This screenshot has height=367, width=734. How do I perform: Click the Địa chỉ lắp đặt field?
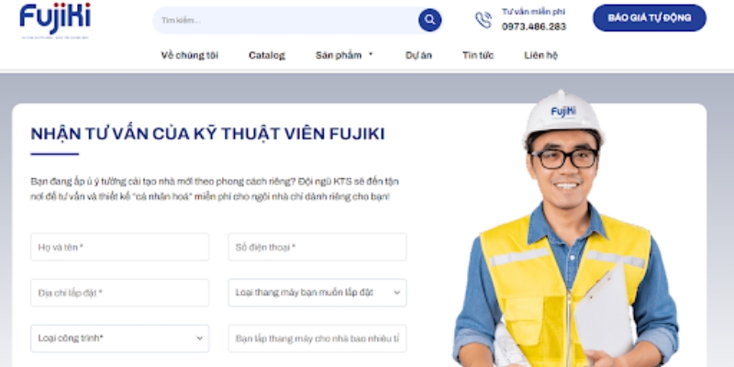120,293
